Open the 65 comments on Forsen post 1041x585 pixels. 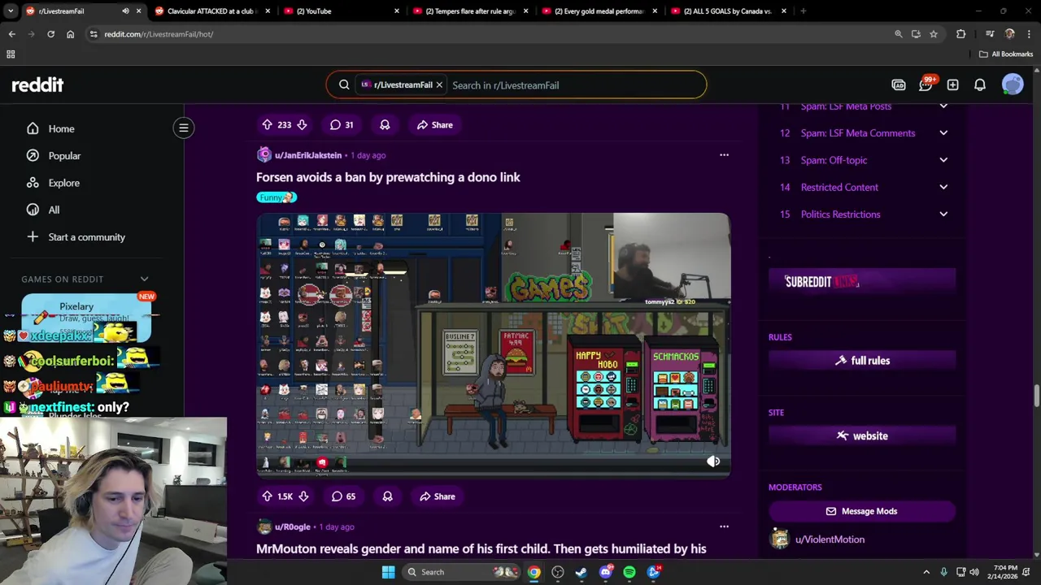pos(344,496)
